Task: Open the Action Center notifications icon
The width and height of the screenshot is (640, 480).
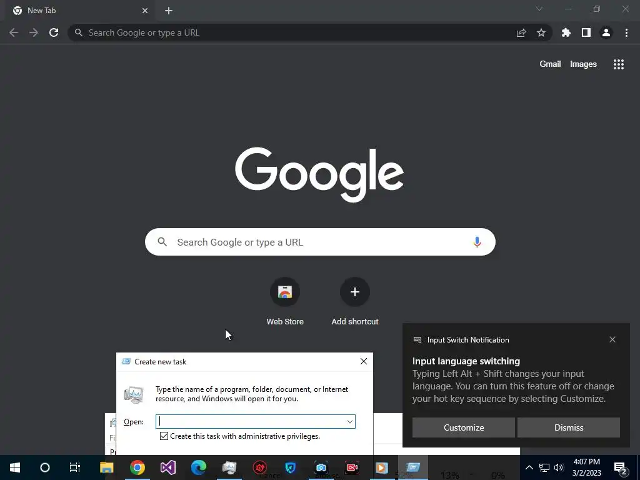Action: [621, 467]
